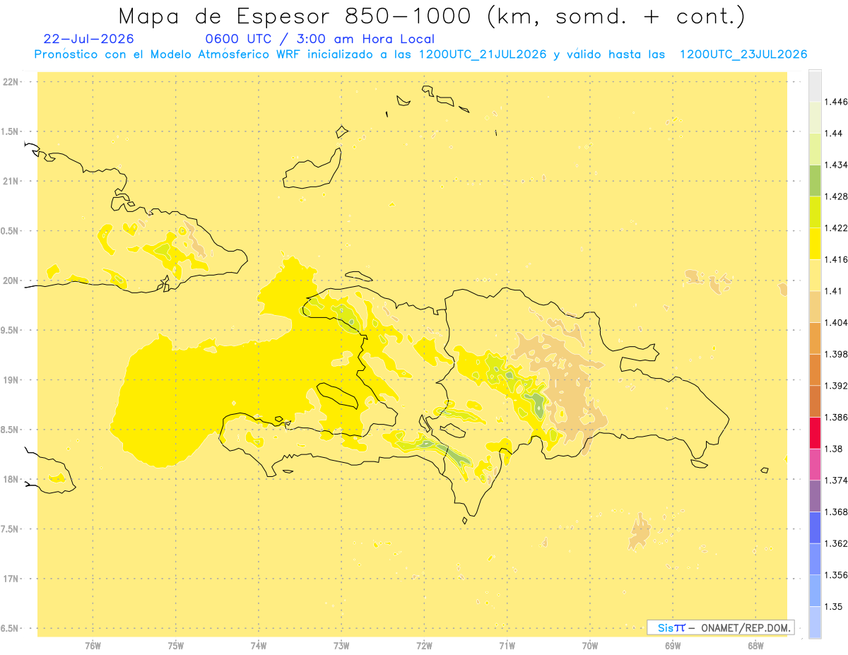
Task: Click the legend value 1.392
Action: (836, 386)
